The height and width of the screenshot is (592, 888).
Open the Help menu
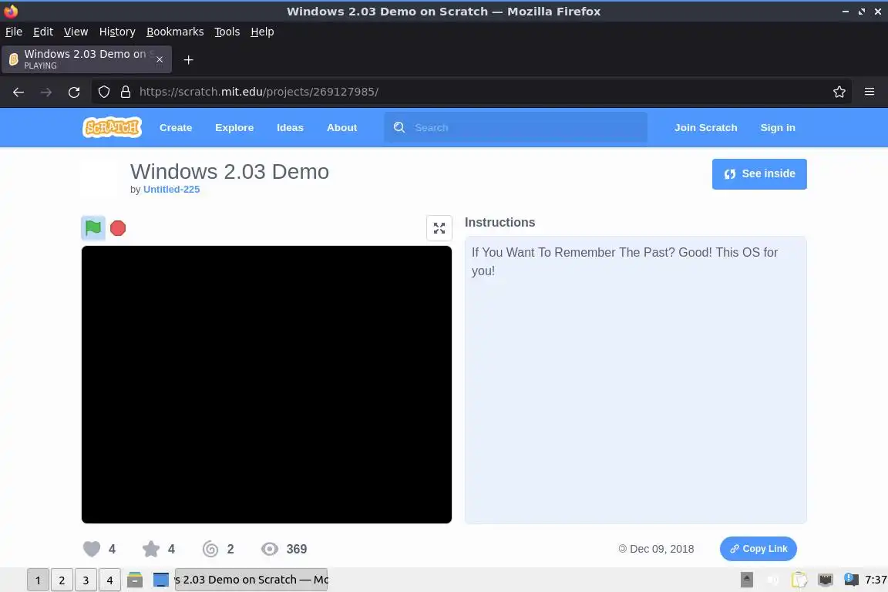262,32
